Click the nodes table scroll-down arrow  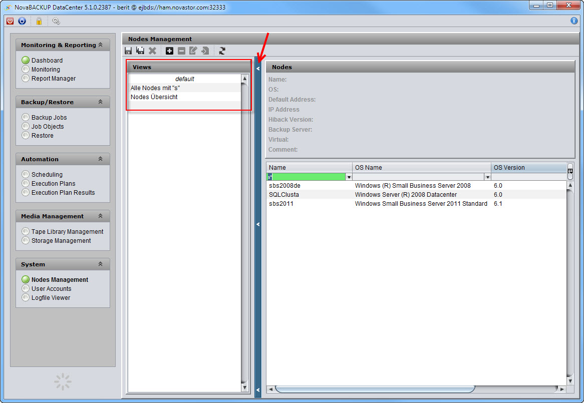[570, 381]
